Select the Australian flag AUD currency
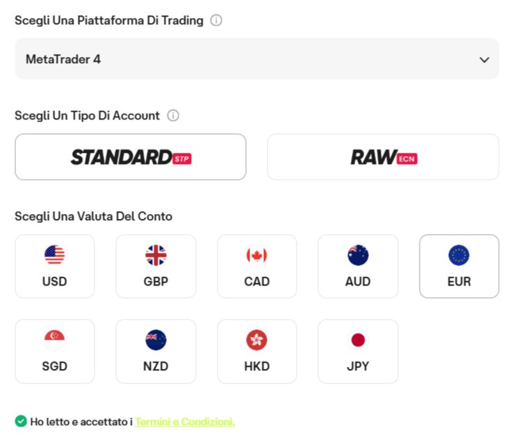 click(x=358, y=266)
